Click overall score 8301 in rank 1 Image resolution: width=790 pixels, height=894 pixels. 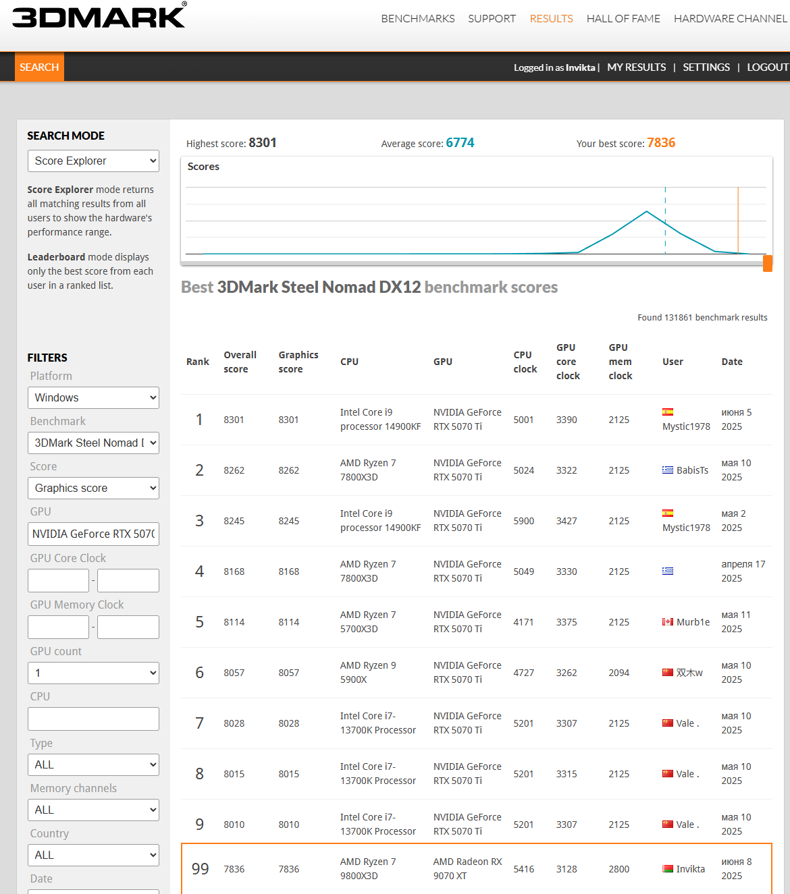point(234,420)
